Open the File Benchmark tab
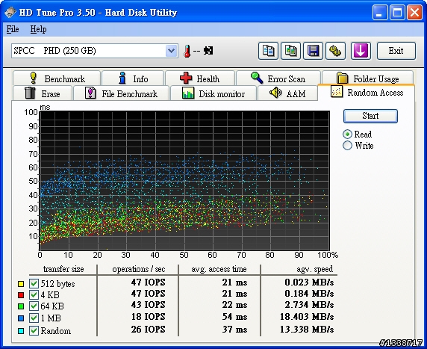 (x=121, y=93)
